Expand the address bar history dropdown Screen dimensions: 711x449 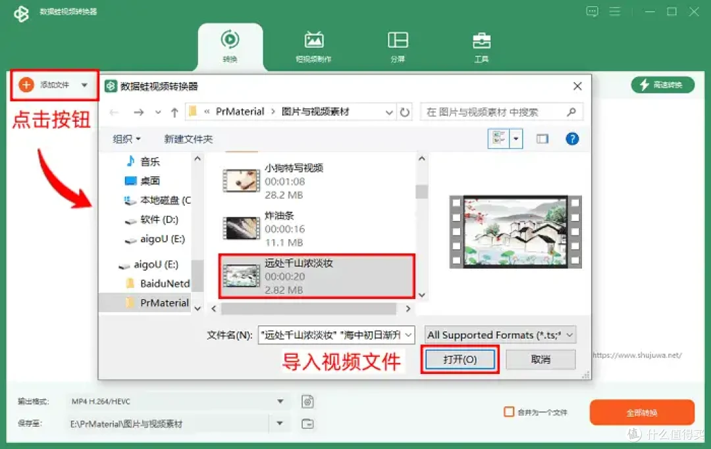[389, 112]
